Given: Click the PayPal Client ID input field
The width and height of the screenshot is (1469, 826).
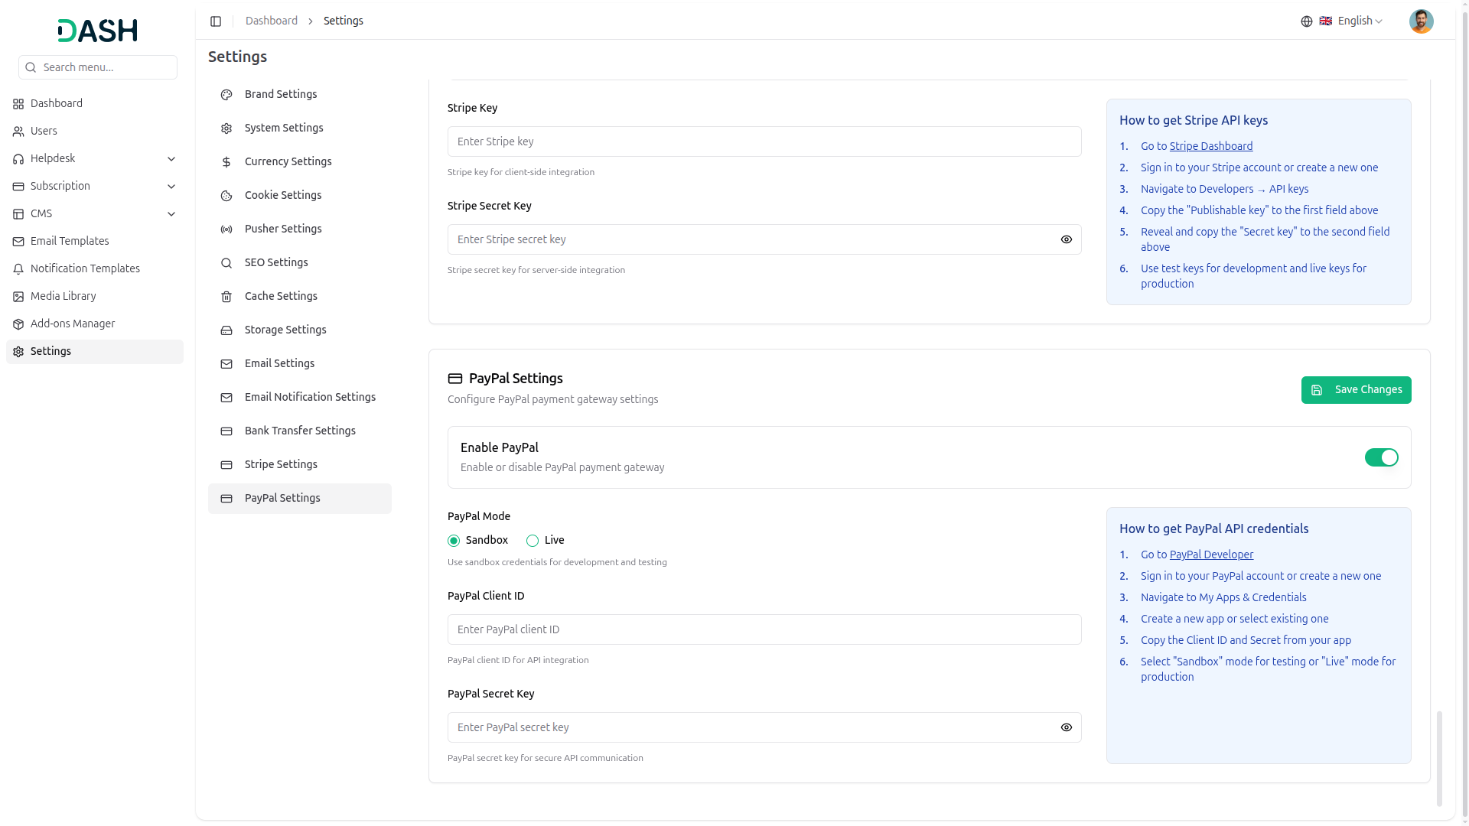Looking at the screenshot, I should [x=764, y=629].
